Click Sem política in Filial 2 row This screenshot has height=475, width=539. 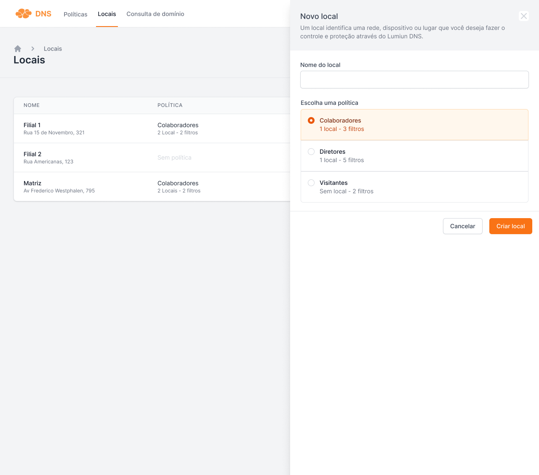click(174, 157)
